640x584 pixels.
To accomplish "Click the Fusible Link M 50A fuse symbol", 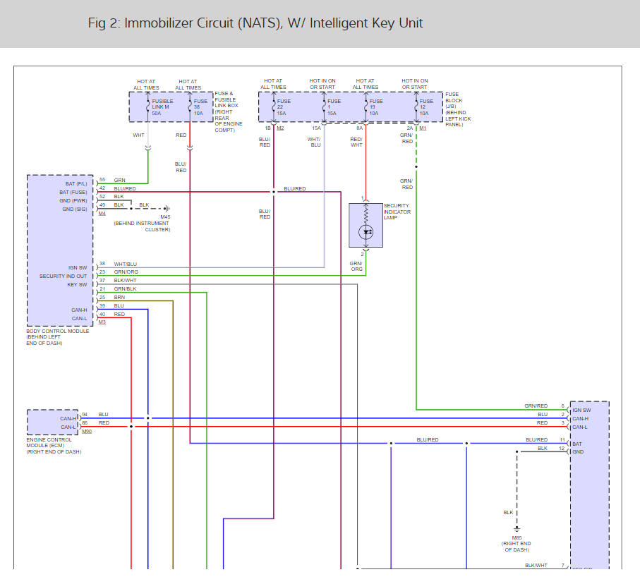I will tap(147, 107).
